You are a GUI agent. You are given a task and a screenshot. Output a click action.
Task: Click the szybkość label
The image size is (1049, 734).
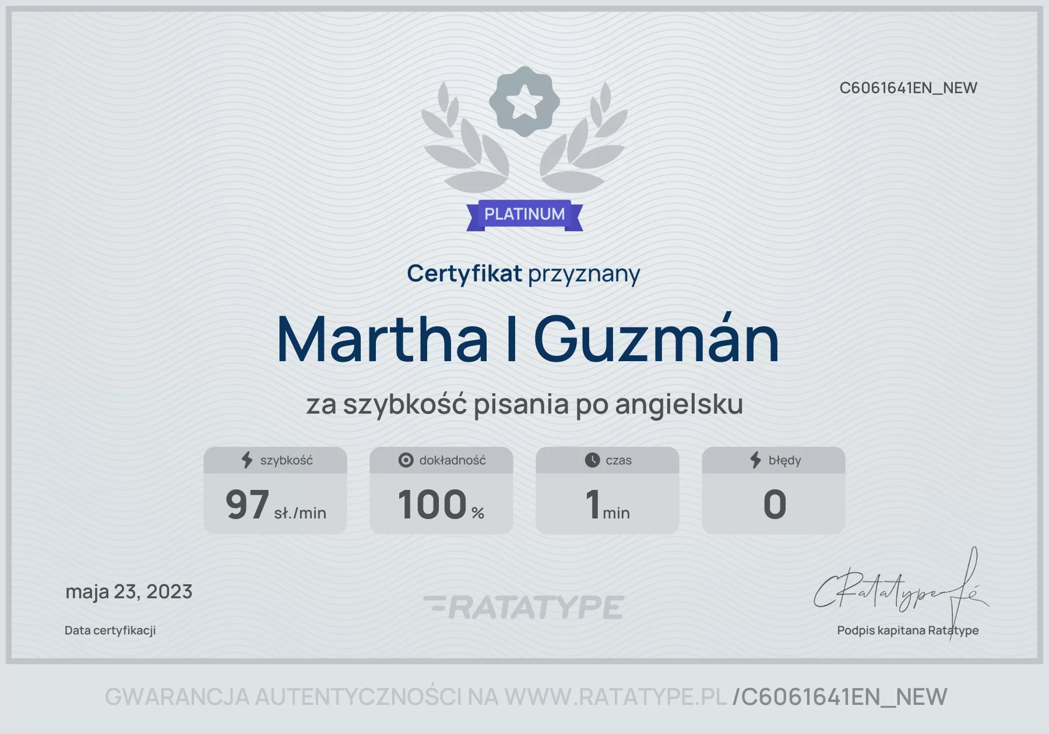286,460
